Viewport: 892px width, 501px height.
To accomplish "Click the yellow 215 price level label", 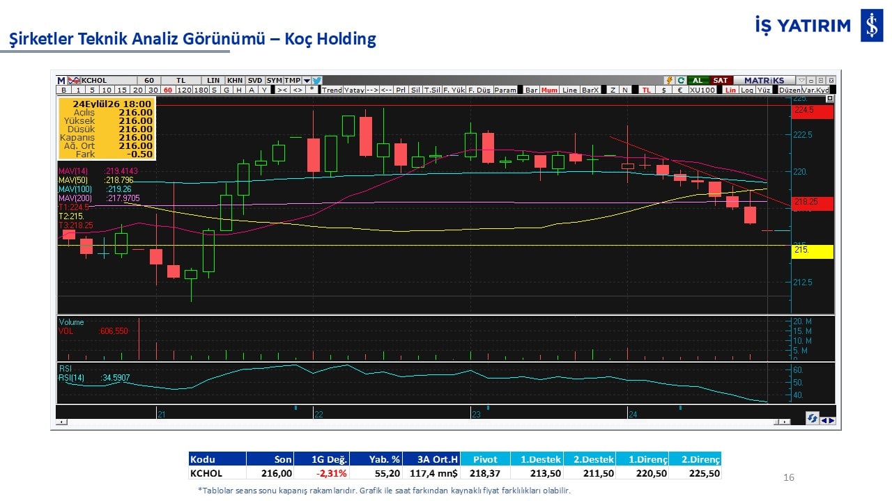I will (x=813, y=251).
